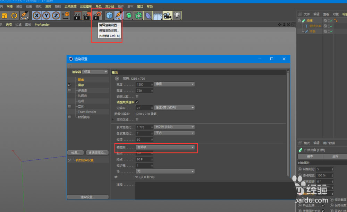The width and height of the screenshot is (347, 212).
Task: Click the orange phong tag on sweep object
Action: coord(336,20)
